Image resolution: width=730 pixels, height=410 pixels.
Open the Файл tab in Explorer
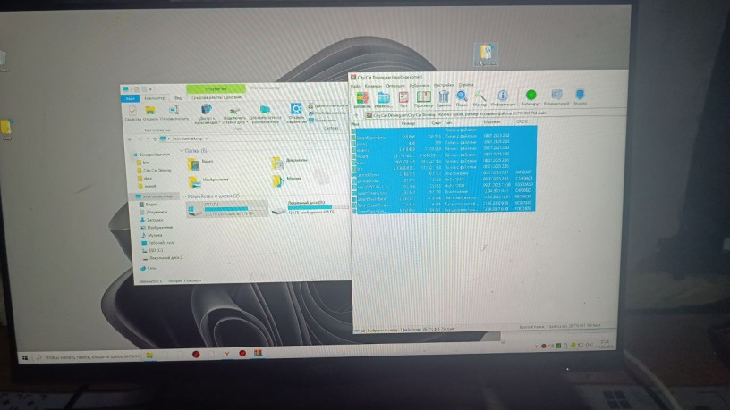click(131, 98)
